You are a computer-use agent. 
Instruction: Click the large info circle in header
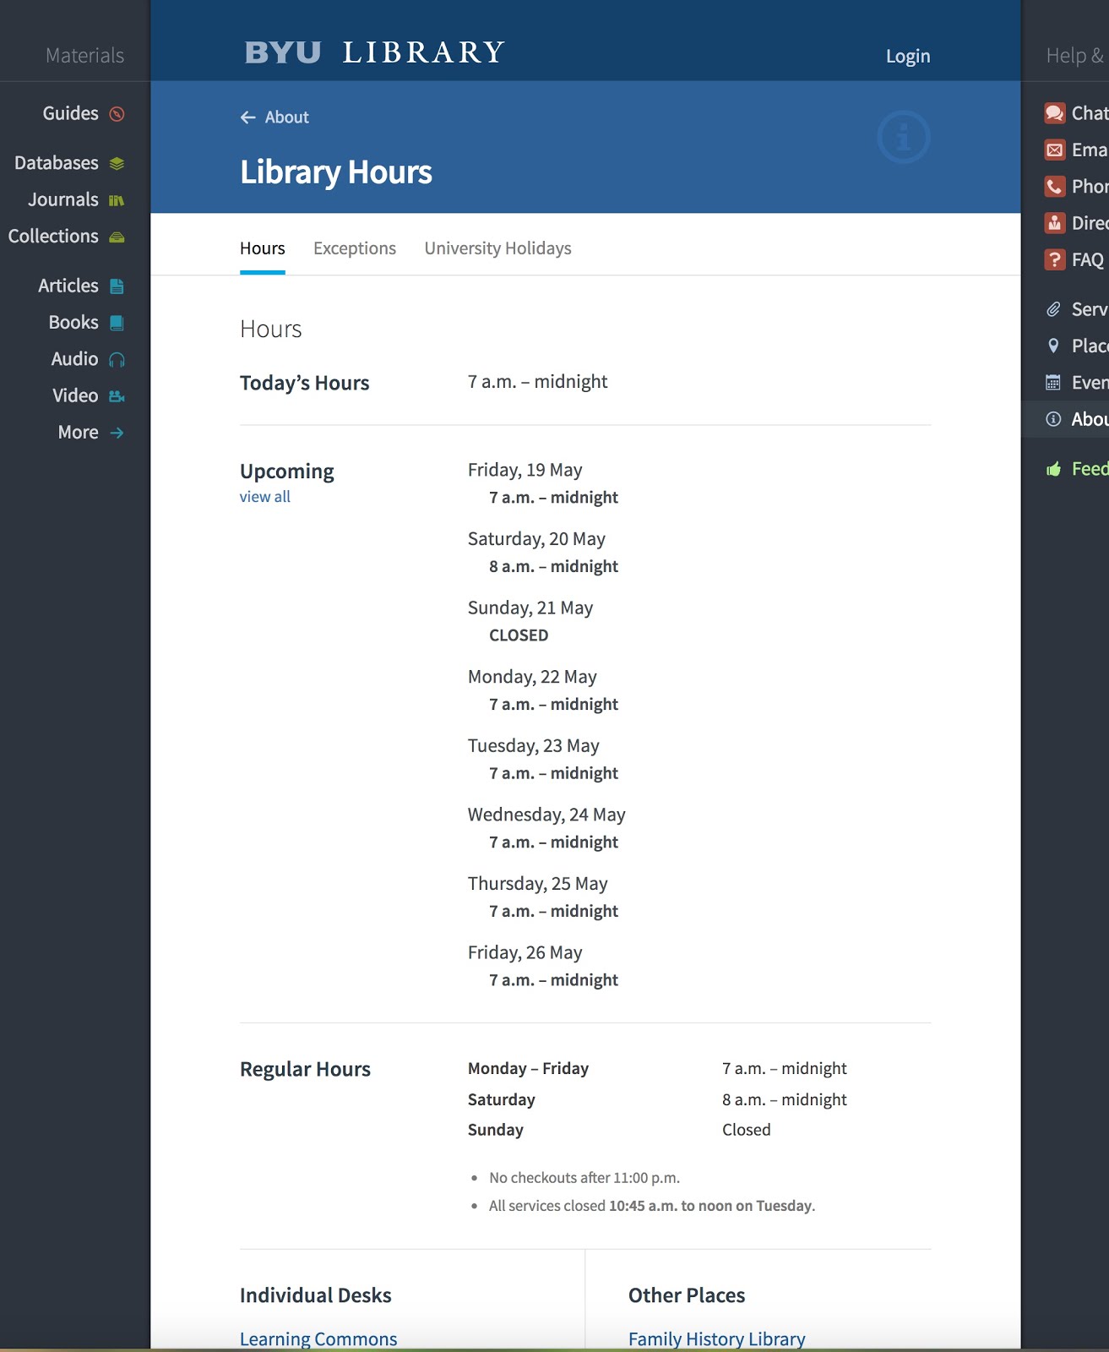(x=904, y=137)
